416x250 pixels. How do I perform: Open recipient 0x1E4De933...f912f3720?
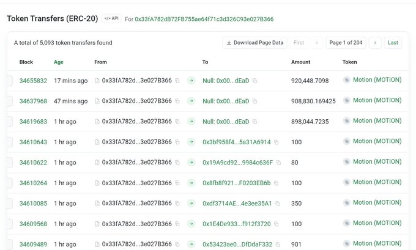[x=237, y=224]
